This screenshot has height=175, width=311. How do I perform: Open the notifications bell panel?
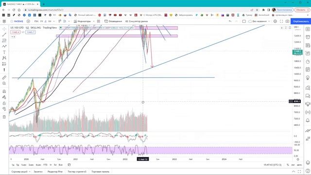(x=308, y=120)
